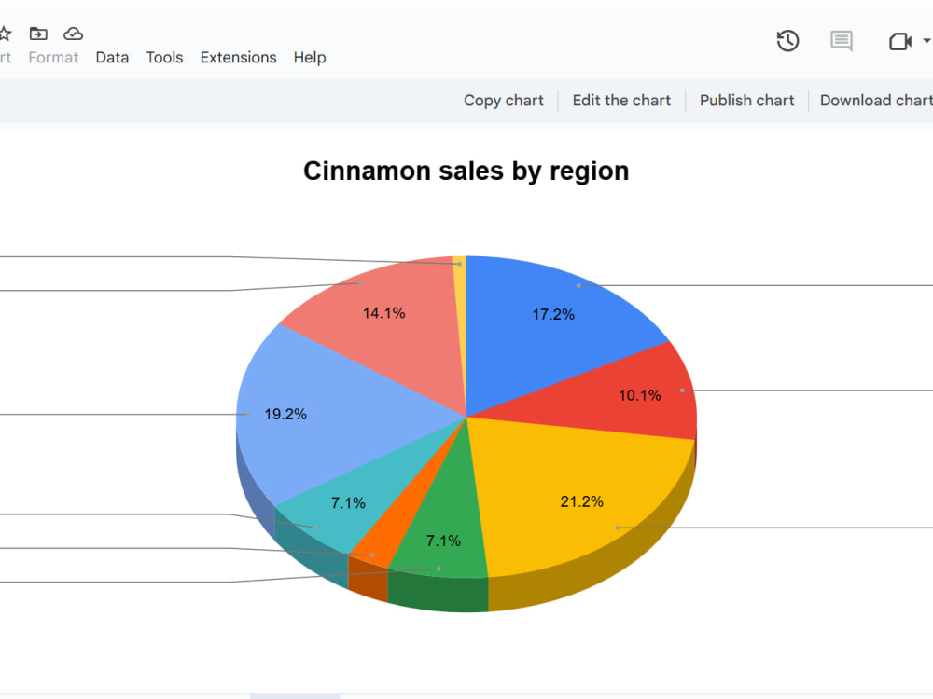Check the cloud saved status icon
Viewport: 933px width, 699px height.
(x=73, y=34)
